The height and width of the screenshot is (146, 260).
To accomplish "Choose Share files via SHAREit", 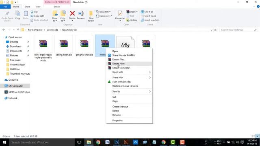I will [x=129, y=55].
